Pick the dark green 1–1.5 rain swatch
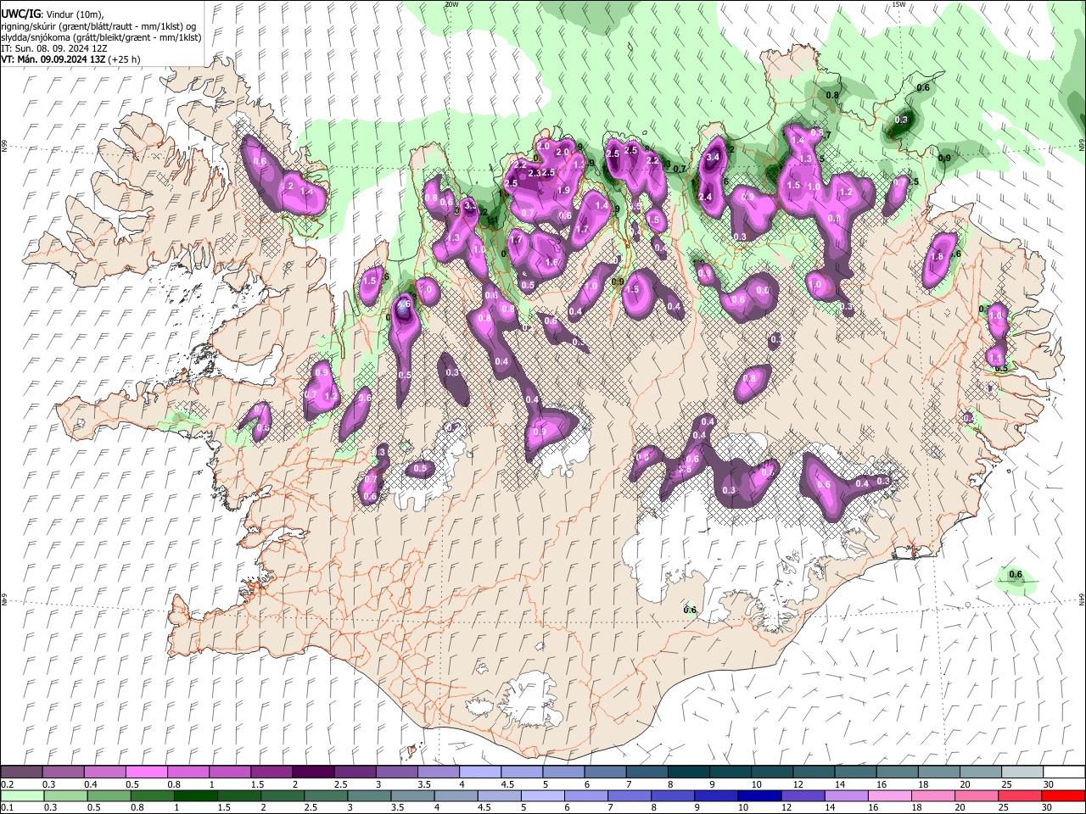1086x814 pixels. click(x=195, y=795)
